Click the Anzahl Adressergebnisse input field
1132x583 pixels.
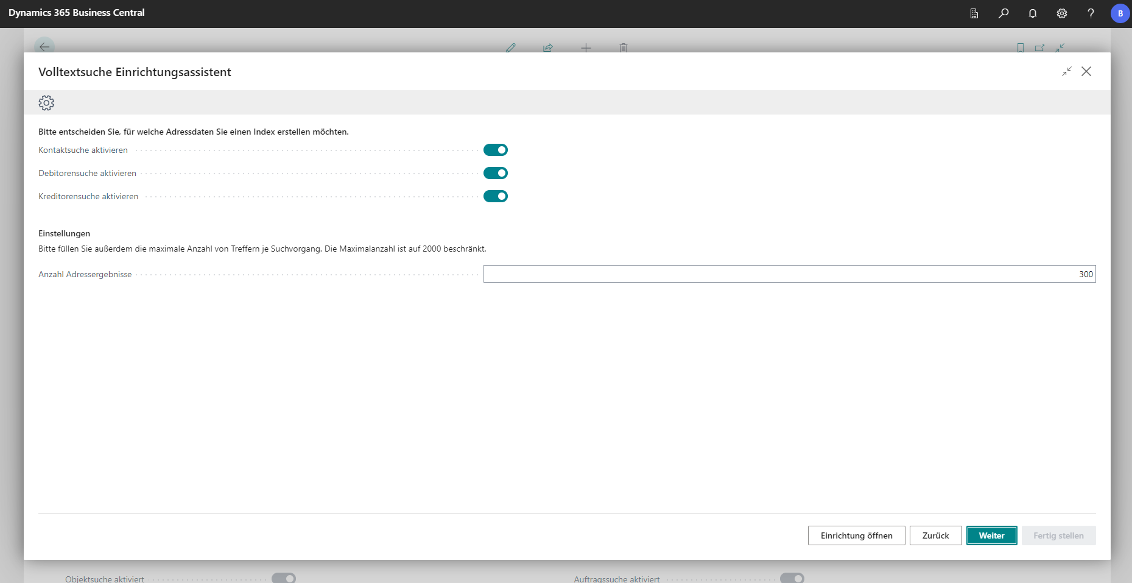(789, 274)
